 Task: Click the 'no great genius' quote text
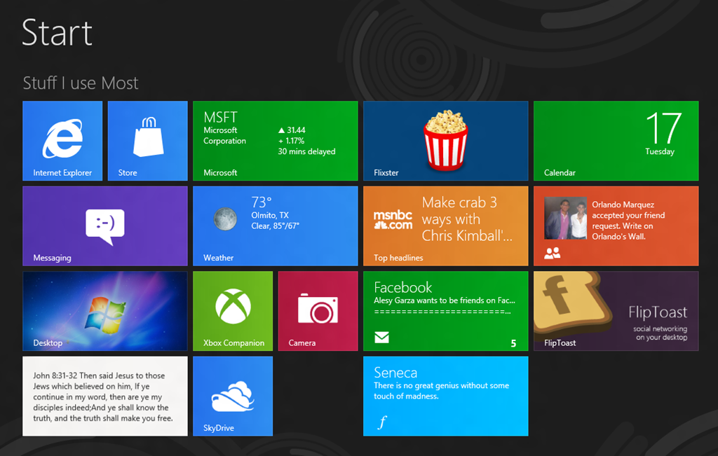pyautogui.click(x=442, y=391)
